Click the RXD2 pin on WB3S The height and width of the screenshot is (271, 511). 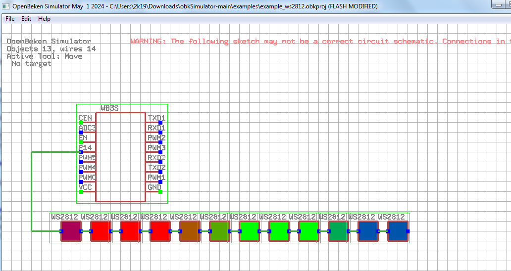coord(160,162)
